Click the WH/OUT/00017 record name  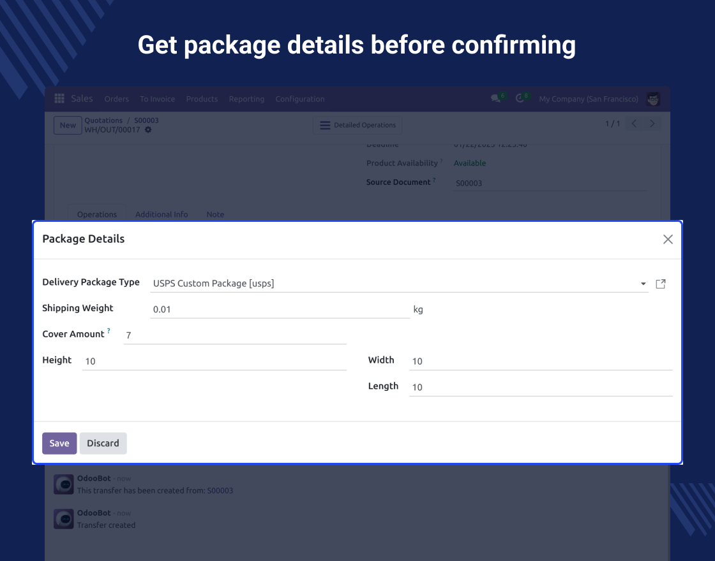point(112,130)
